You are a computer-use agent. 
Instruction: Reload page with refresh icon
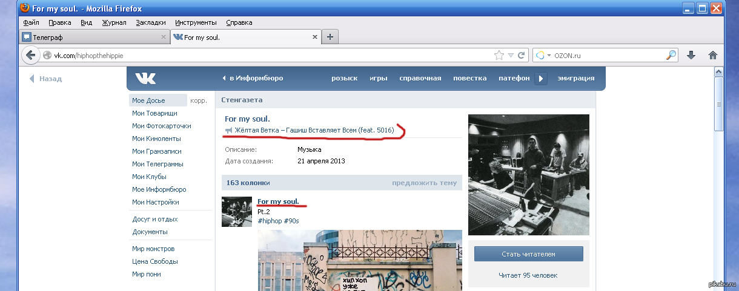click(521, 55)
